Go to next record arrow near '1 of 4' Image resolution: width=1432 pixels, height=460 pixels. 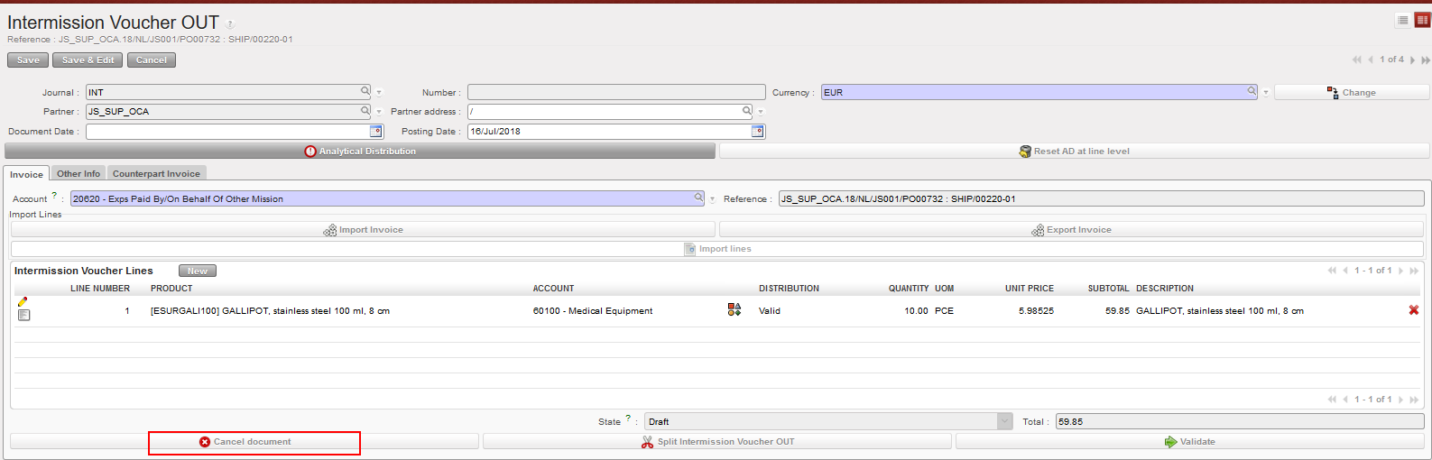(1412, 60)
